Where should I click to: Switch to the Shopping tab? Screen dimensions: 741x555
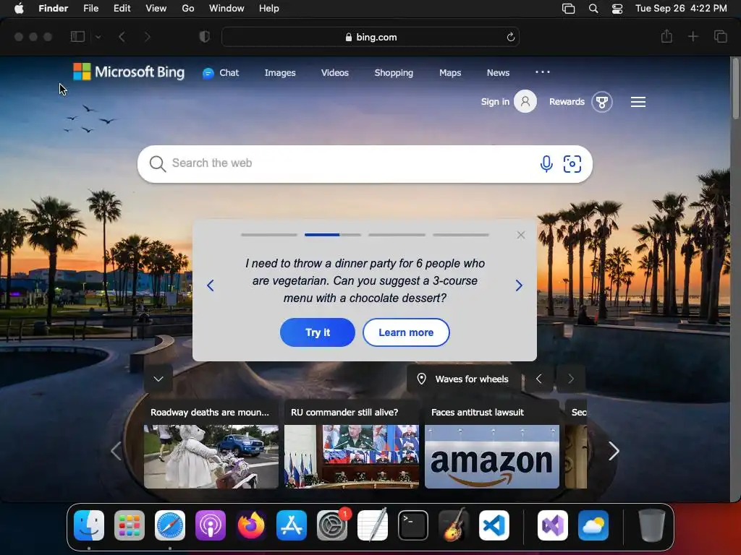[x=394, y=73]
